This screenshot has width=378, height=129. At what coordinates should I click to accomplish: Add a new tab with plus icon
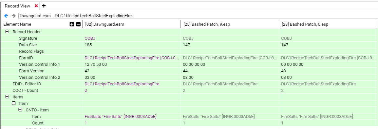[x=44, y=6]
